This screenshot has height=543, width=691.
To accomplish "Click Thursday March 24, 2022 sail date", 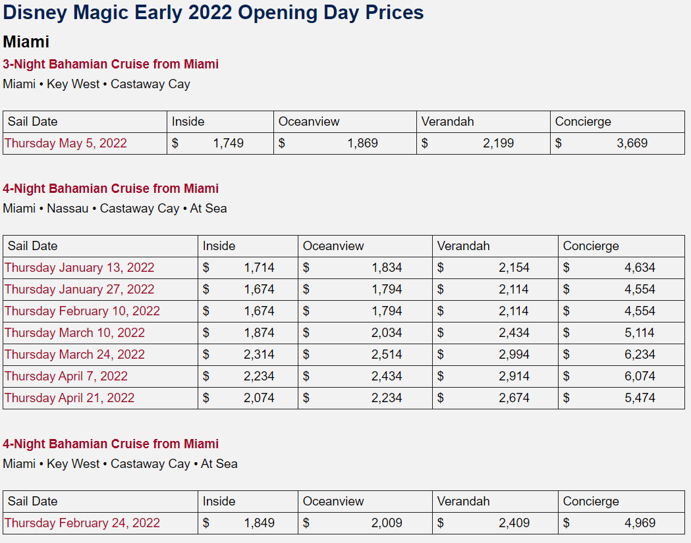I will point(74,355).
